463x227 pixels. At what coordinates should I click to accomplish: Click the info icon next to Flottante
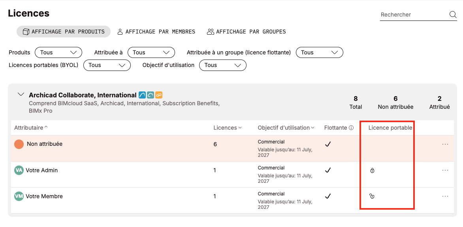coord(351,128)
